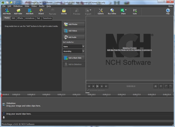Click the Add a Blank Slide button

point(74,58)
